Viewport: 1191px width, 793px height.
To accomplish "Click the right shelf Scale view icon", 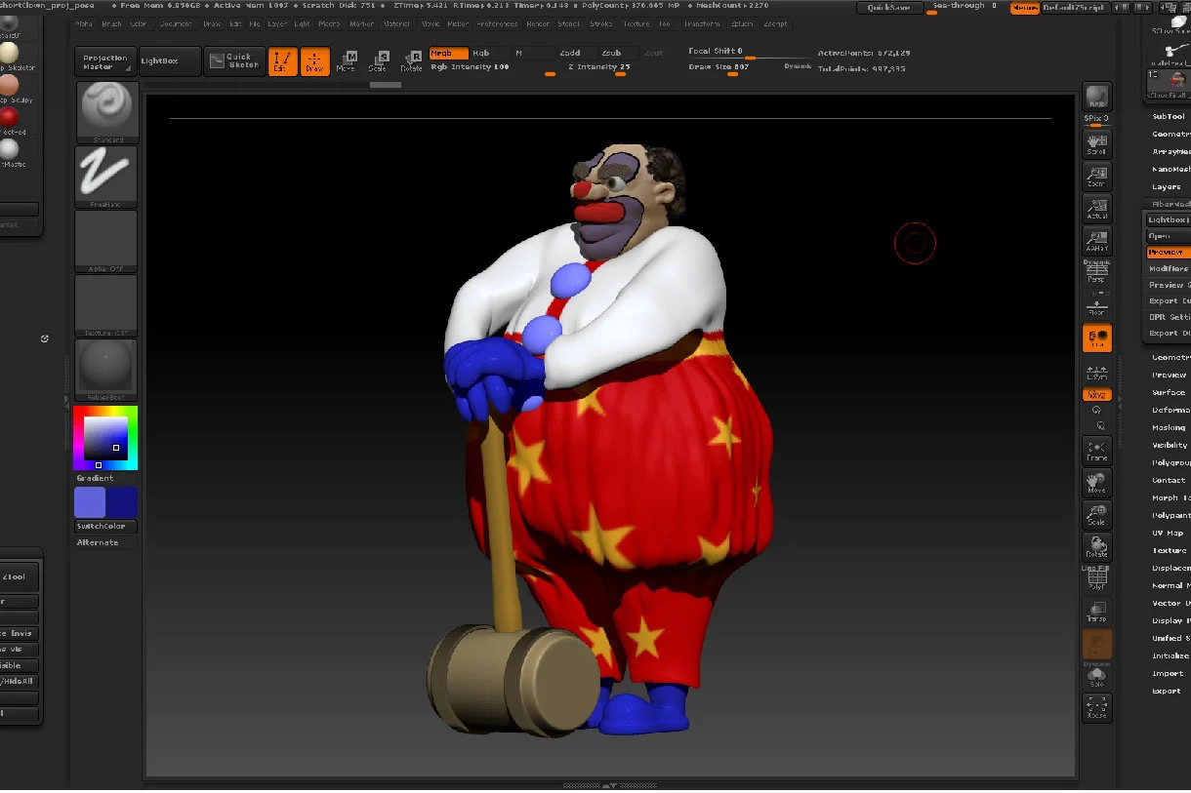I will [x=1096, y=515].
